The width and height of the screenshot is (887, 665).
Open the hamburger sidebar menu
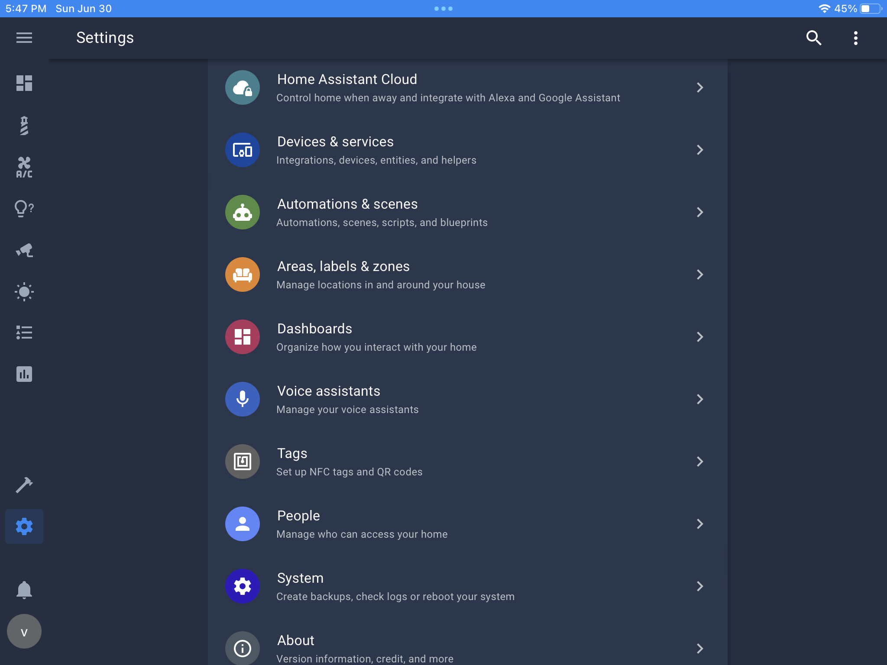coord(24,38)
